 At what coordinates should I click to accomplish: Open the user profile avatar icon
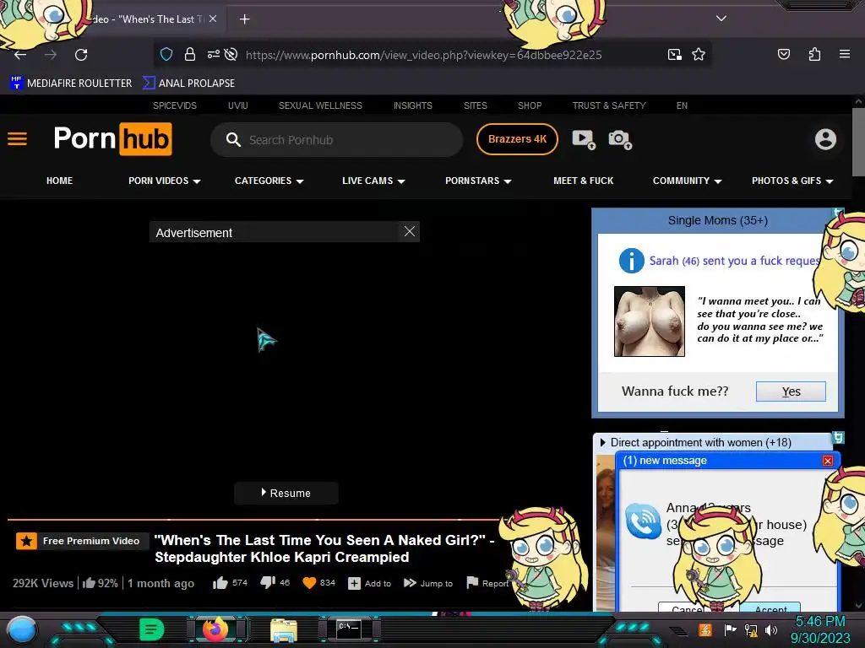click(x=825, y=139)
